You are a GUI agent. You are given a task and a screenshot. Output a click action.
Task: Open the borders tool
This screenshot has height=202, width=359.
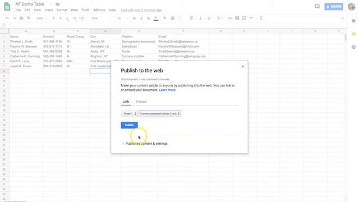click(172, 19)
